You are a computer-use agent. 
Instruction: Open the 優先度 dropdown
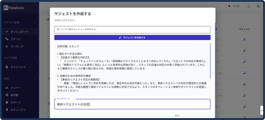191,117
